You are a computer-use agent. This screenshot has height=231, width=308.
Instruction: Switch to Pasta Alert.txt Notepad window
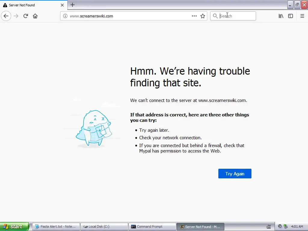[56, 226]
